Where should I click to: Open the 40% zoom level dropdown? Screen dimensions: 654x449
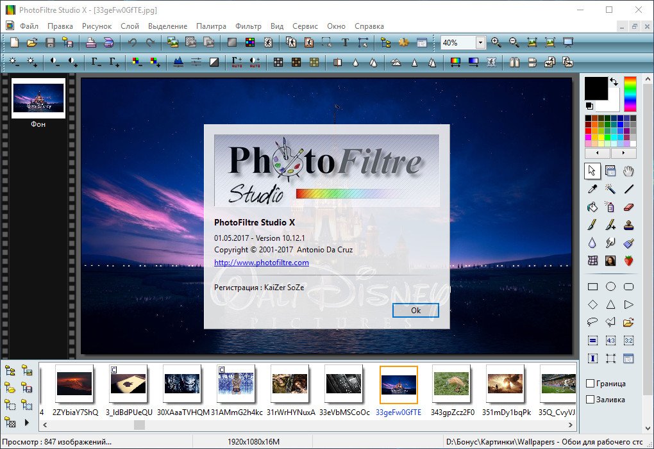click(x=480, y=43)
